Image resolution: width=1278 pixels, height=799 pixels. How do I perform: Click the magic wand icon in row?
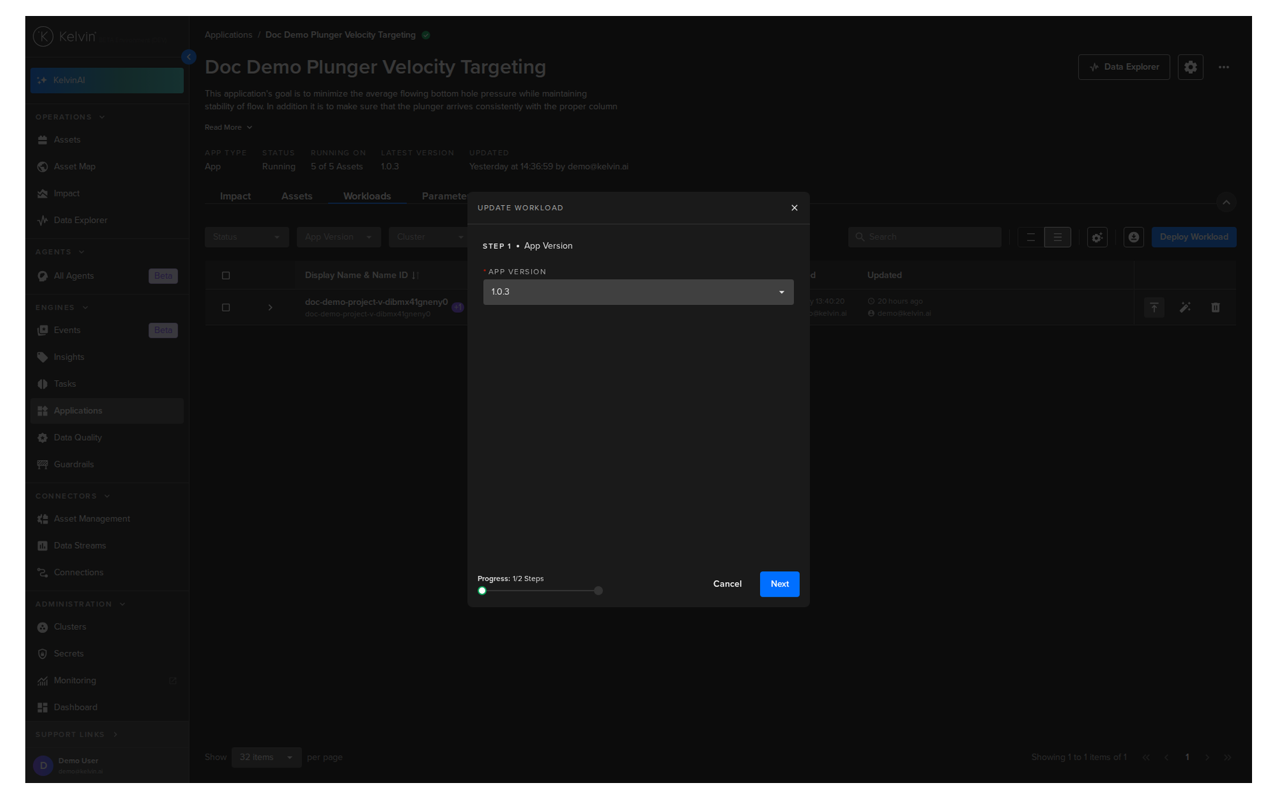(1185, 308)
